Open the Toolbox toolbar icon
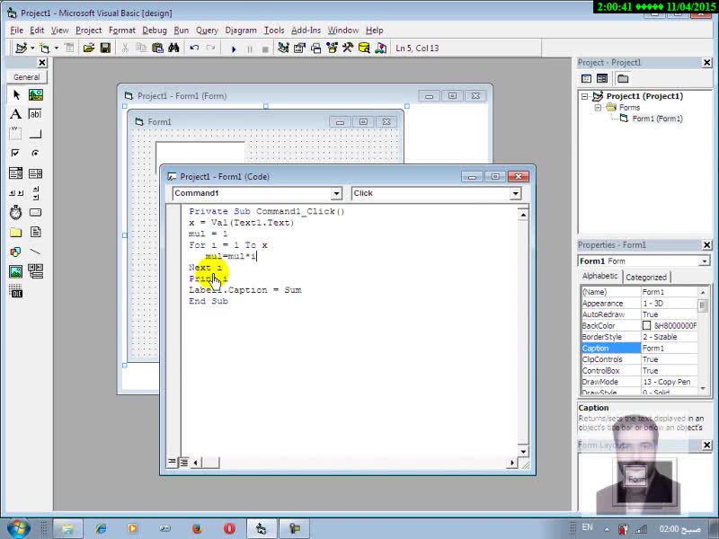This screenshot has width=719, height=539. coord(348,48)
